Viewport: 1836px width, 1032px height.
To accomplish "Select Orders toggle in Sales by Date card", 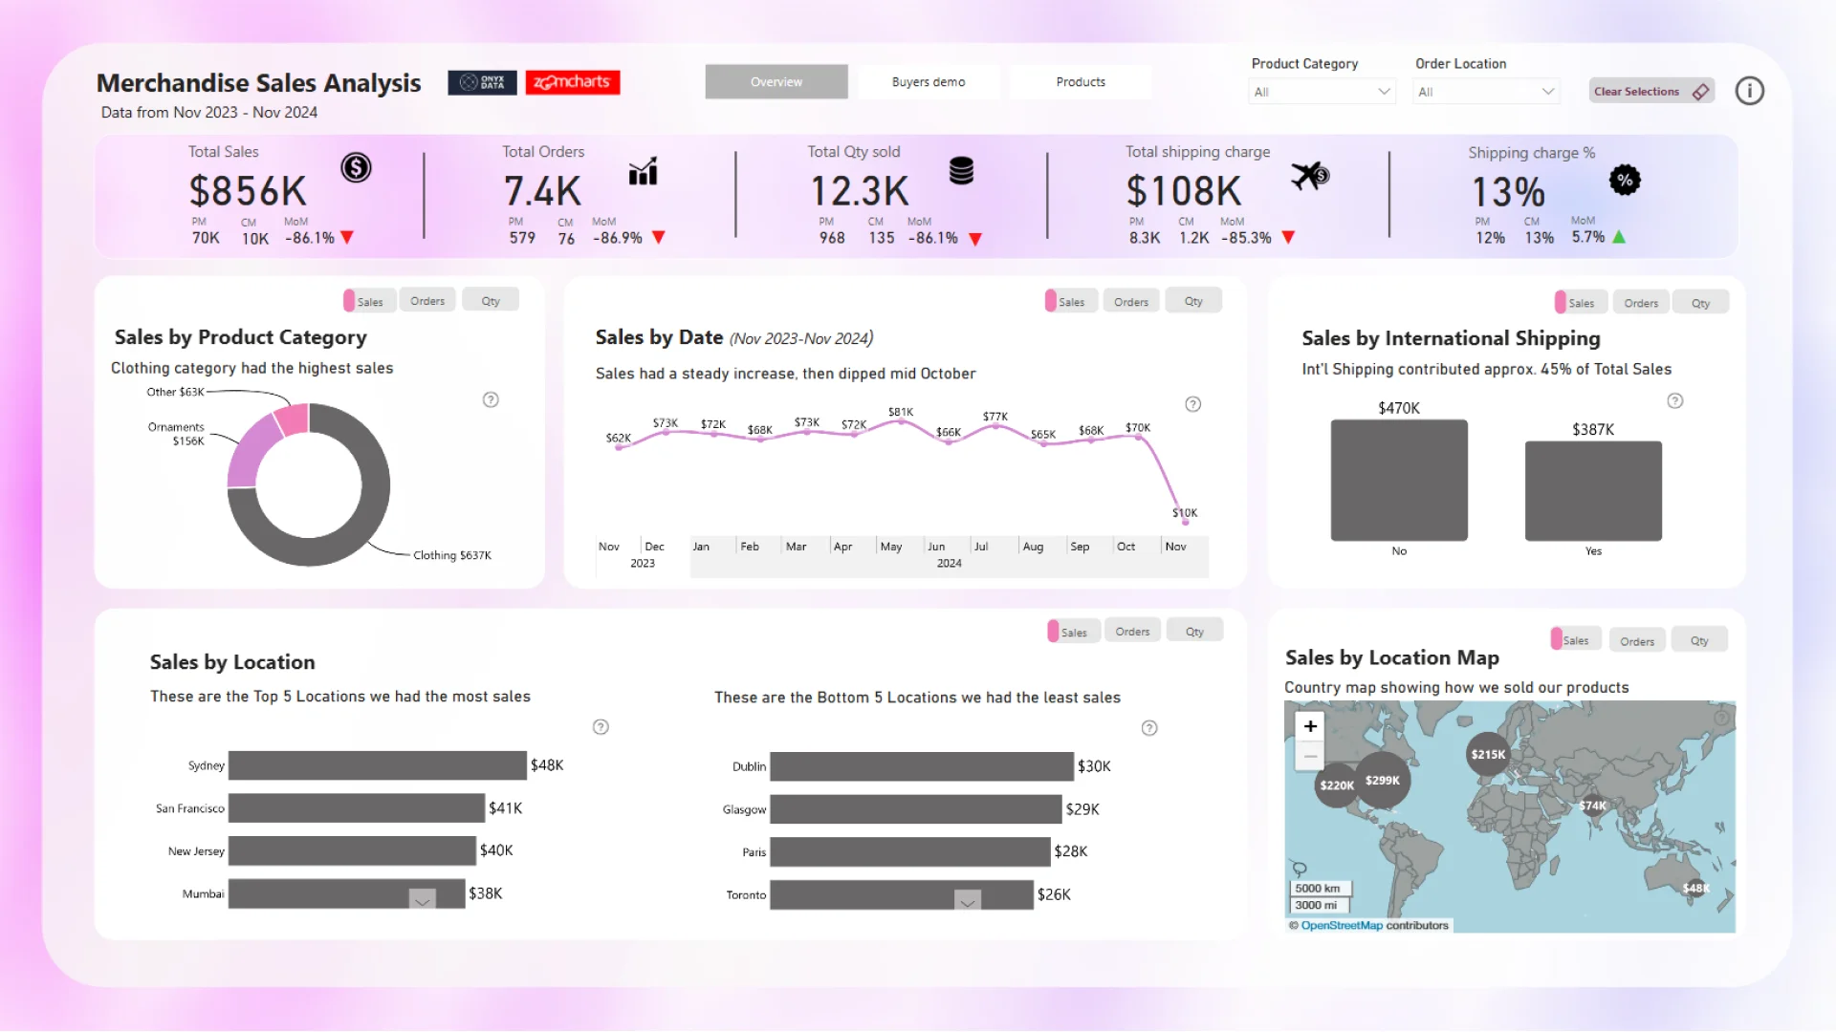I will click(x=1131, y=301).
